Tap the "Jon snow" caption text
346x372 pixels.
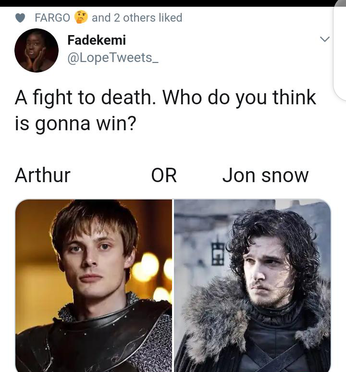[x=265, y=175]
